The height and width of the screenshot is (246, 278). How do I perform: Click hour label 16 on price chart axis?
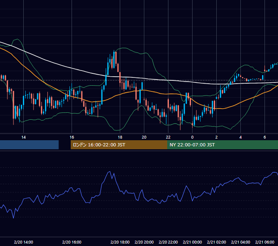click(x=72, y=137)
